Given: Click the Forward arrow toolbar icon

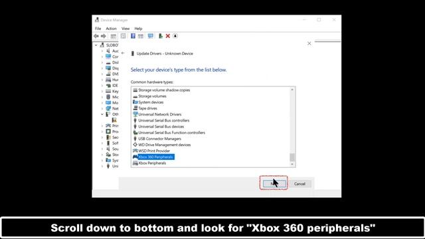Looking at the screenshot, I should [x=104, y=36].
